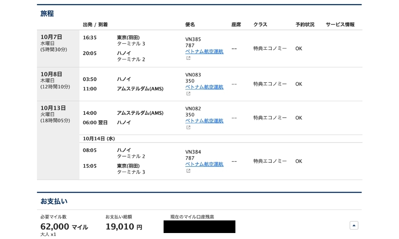Image resolution: width=399 pixels, height=239 pixels.
Task: Open the ベトナム航空運航 link for flight VN385
Action: [205, 52]
